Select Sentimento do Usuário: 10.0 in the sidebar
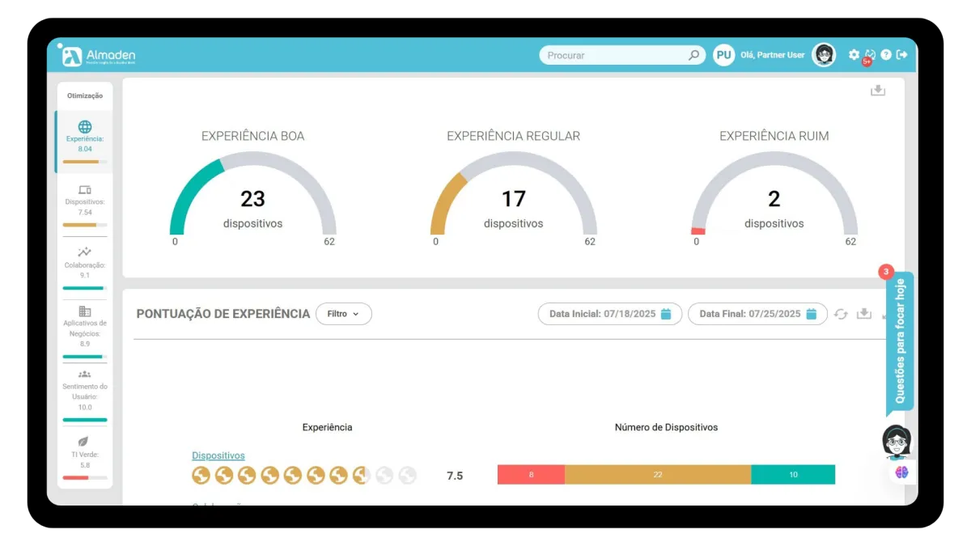 pyautogui.click(x=85, y=395)
